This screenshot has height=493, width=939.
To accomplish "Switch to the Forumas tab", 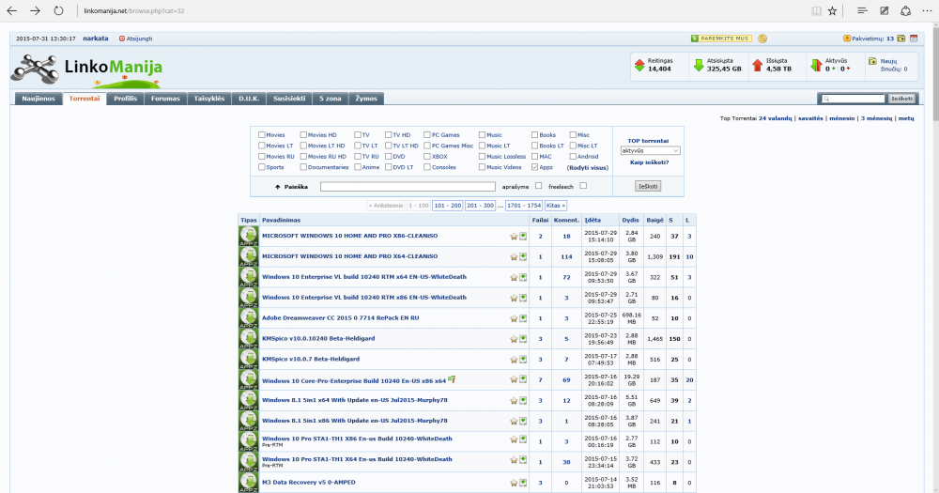I will pyautogui.click(x=166, y=98).
